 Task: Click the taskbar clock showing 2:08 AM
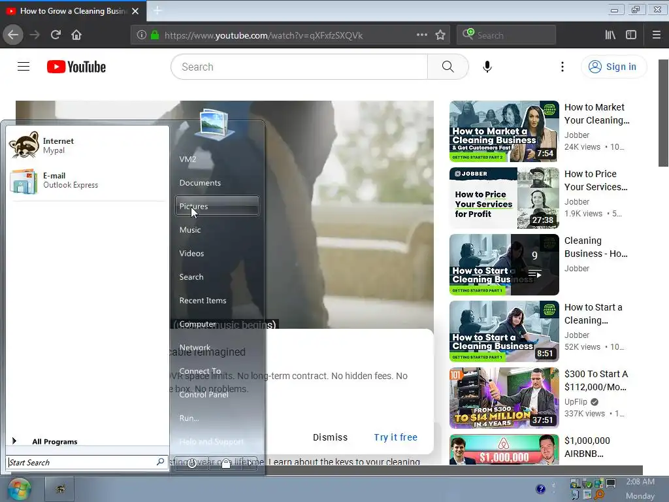point(640,482)
